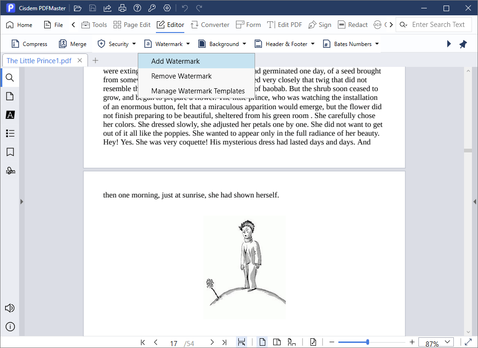Open the bookmarks panel in the sidebar
Image resolution: width=478 pixels, height=348 pixels.
coord(10,152)
